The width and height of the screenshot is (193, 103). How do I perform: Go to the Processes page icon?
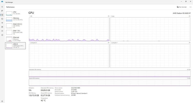2,11
